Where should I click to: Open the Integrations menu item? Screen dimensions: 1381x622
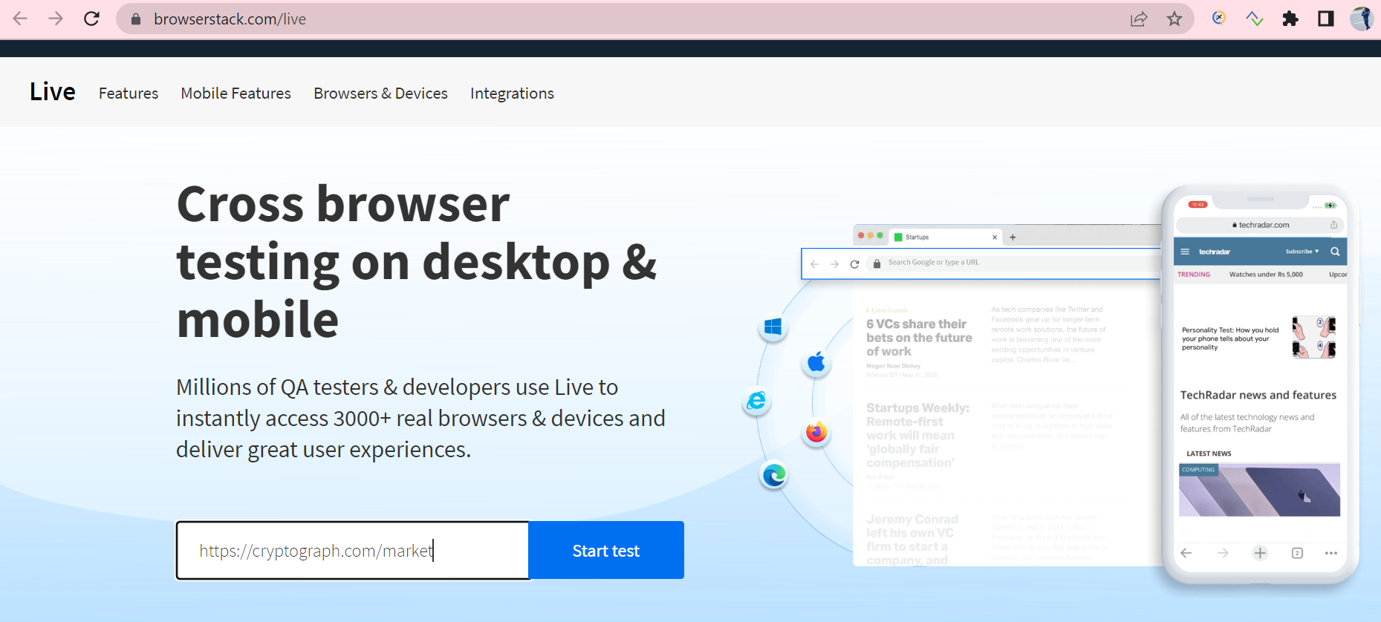click(512, 94)
